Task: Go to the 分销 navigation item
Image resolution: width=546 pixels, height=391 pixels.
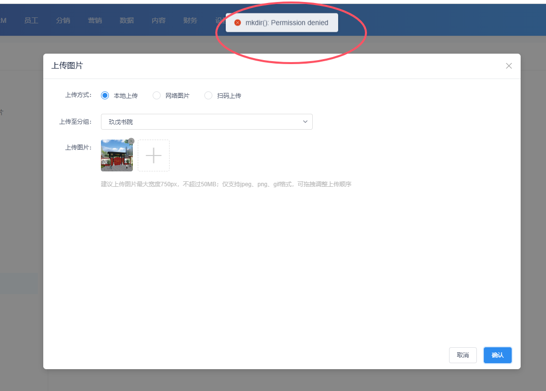Action: click(63, 20)
